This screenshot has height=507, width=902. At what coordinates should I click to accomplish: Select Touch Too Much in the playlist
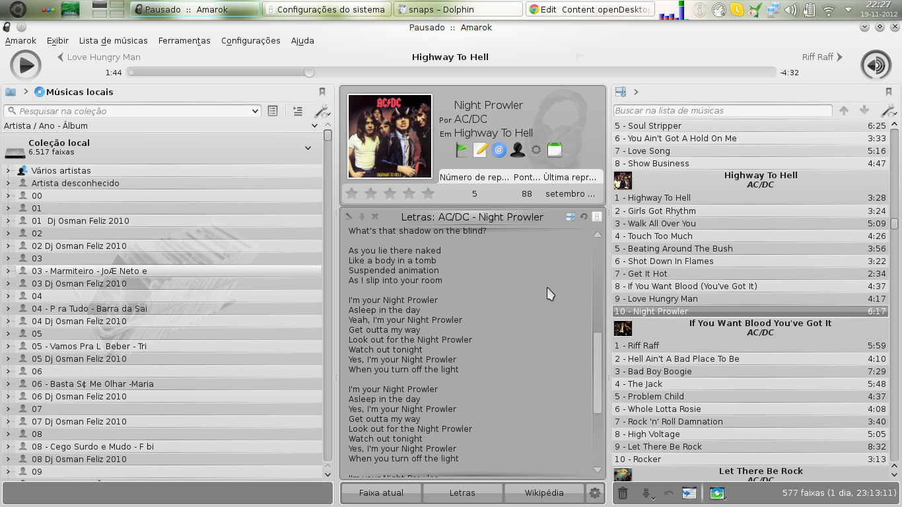[x=750, y=236]
